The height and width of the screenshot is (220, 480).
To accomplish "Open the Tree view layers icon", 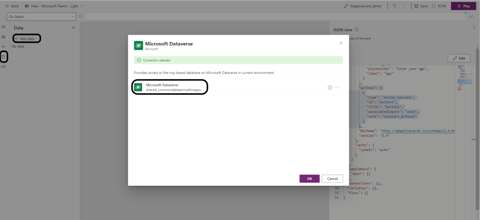I will click(x=4, y=37).
